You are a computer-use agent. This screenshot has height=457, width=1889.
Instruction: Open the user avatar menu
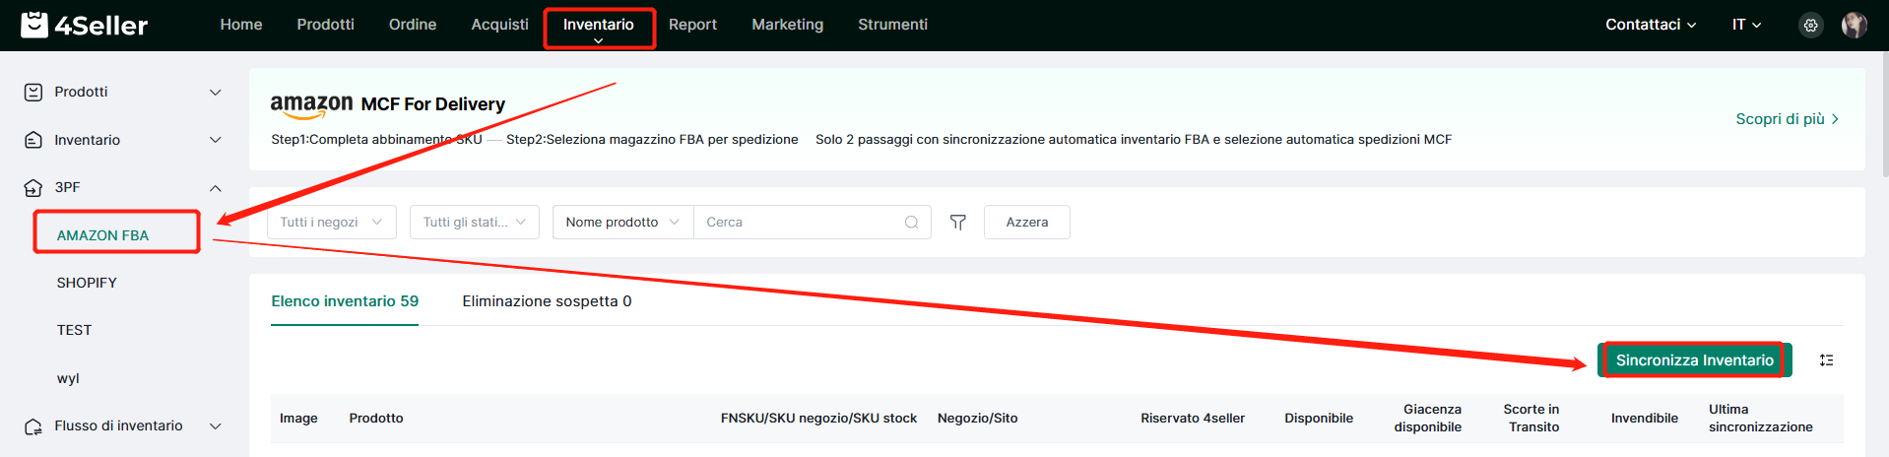click(1855, 25)
